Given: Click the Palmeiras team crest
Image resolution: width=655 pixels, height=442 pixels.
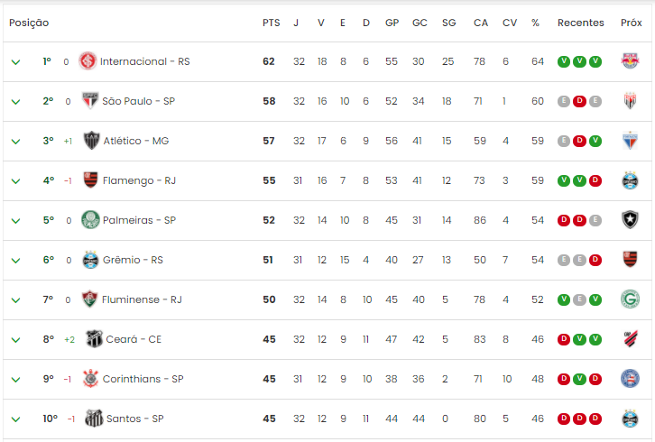Looking at the screenshot, I should (90, 220).
